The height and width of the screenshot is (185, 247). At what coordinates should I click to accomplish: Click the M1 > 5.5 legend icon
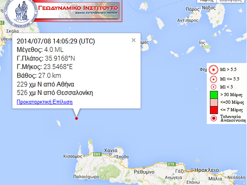(213, 70)
